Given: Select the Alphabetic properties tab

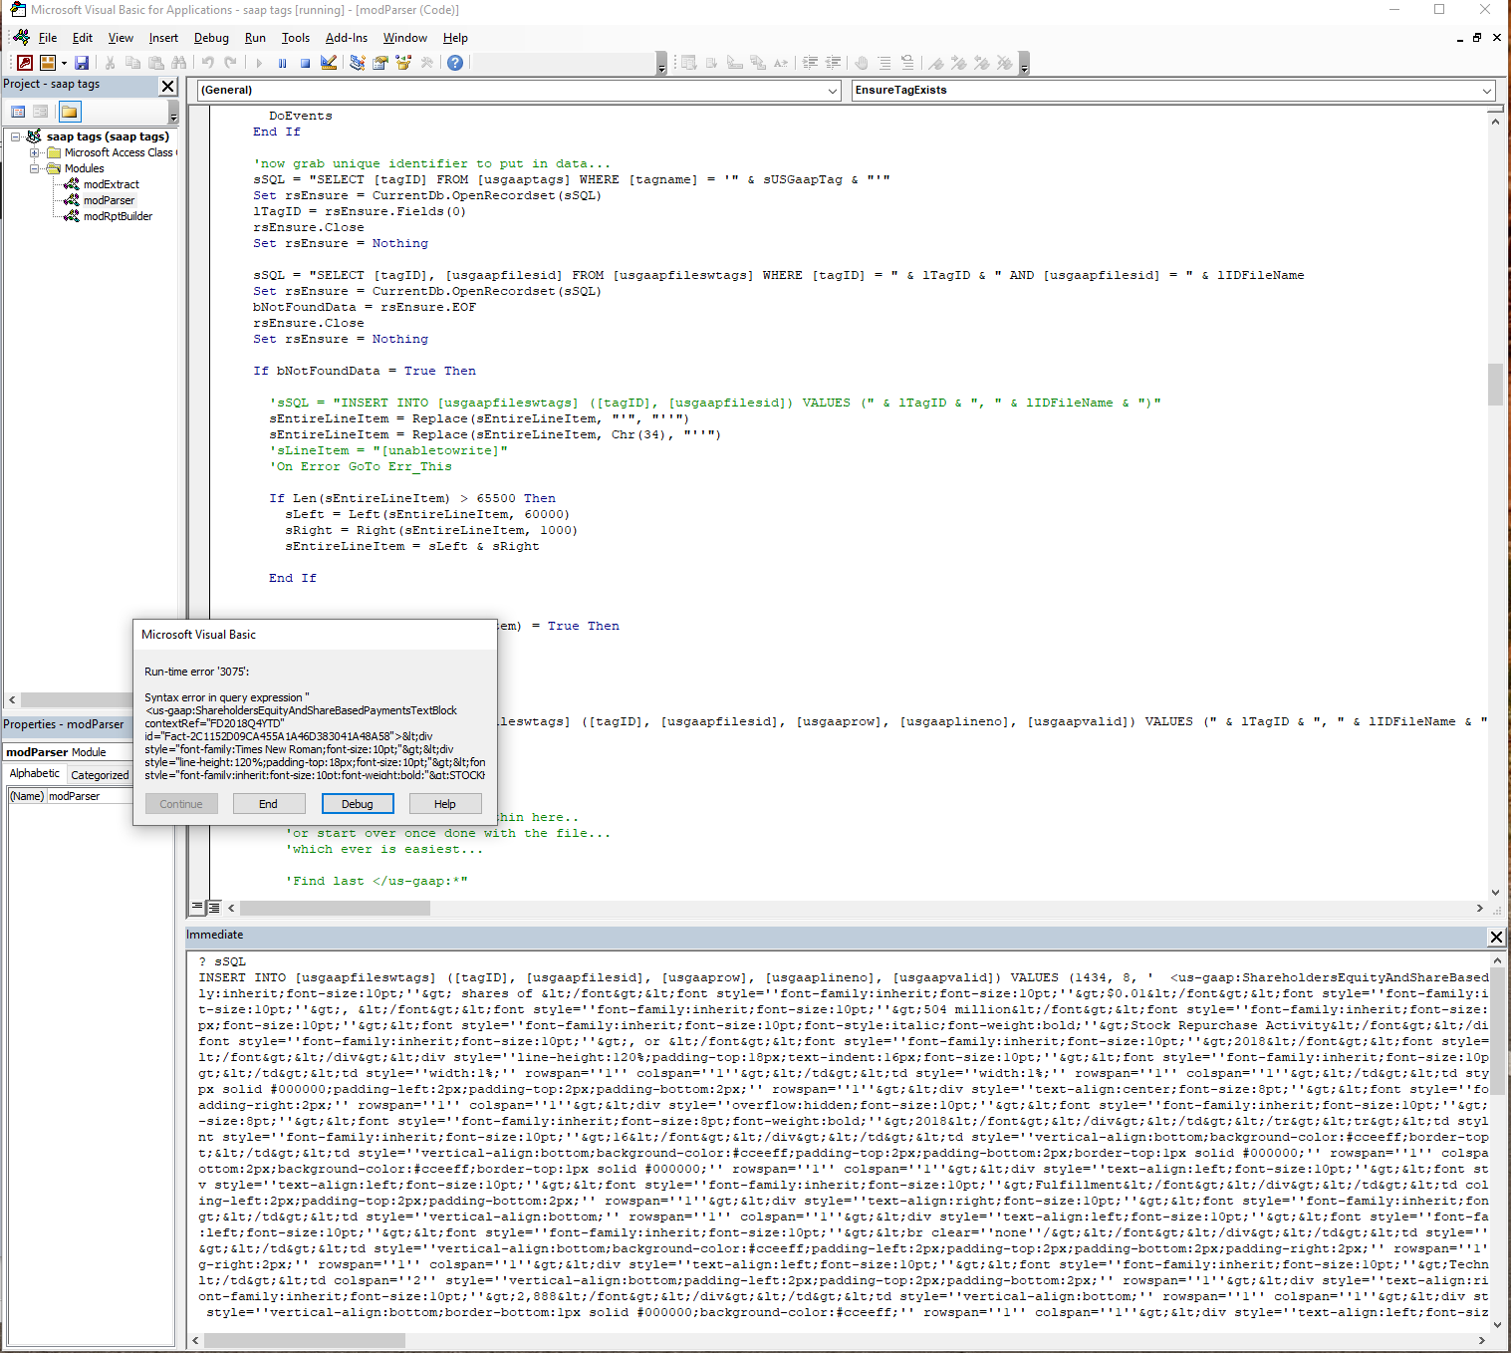Looking at the screenshot, I should pyautogui.click(x=34, y=774).
